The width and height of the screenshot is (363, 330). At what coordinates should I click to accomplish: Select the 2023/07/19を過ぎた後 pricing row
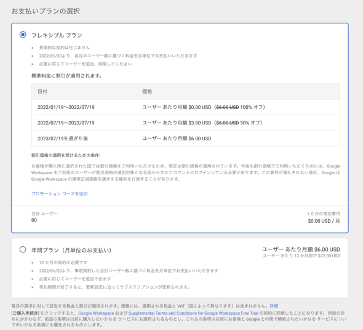(186, 139)
